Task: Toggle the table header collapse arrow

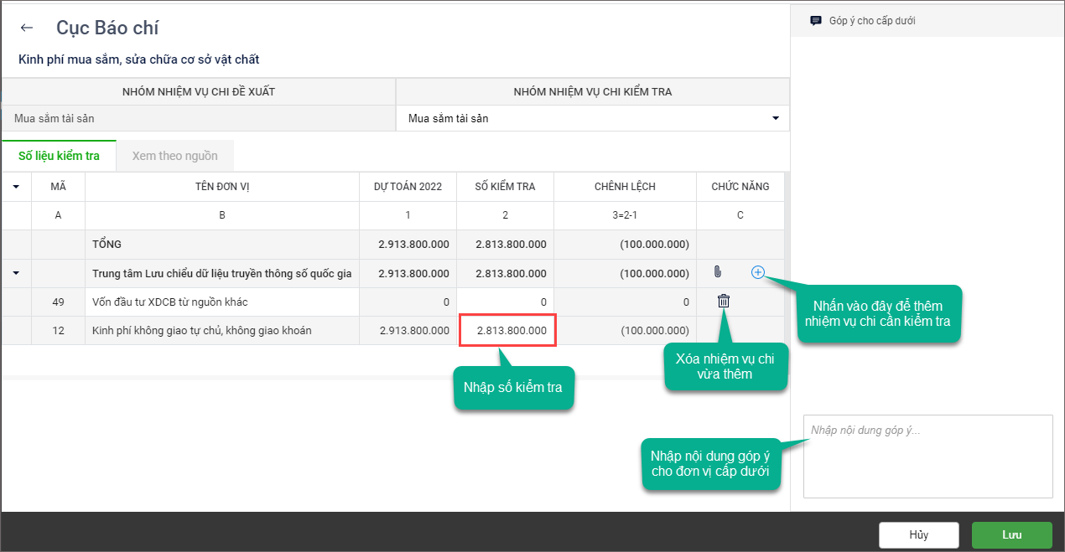Action: point(16,187)
